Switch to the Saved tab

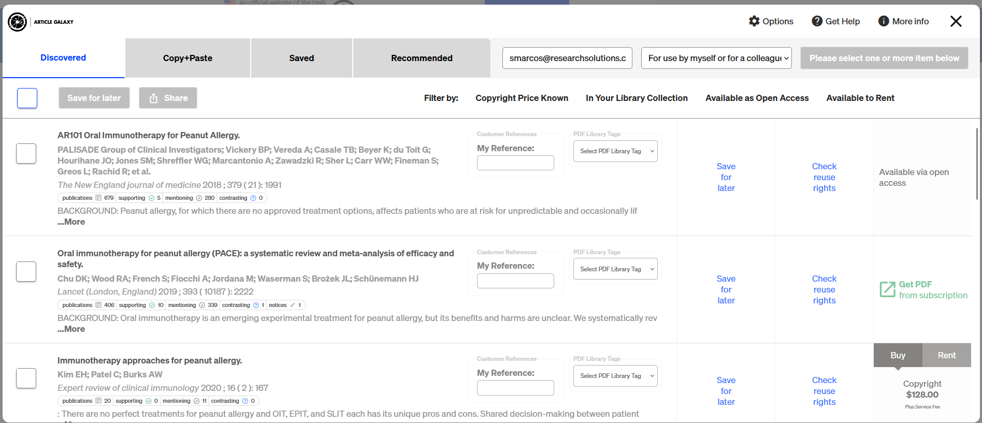(301, 58)
